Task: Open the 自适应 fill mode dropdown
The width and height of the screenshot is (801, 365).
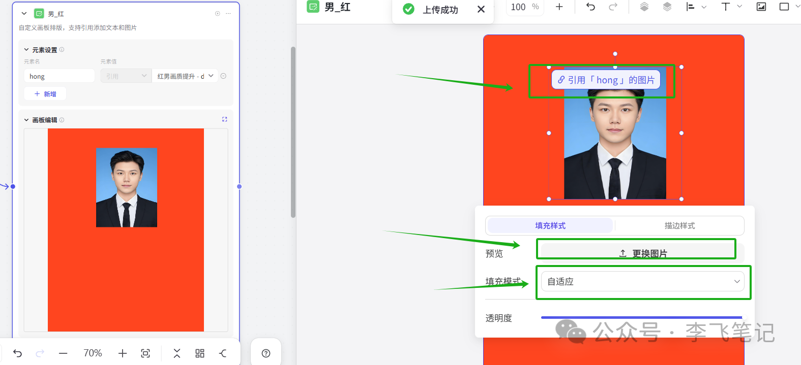Action: pyautogui.click(x=643, y=281)
